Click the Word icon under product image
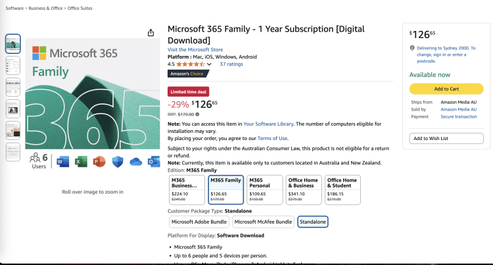The width and height of the screenshot is (493, 265). click(x=62, y=162)
